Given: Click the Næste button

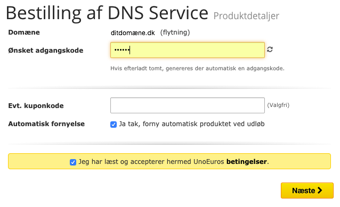Looking at the screenshot, I should [307, 191].
